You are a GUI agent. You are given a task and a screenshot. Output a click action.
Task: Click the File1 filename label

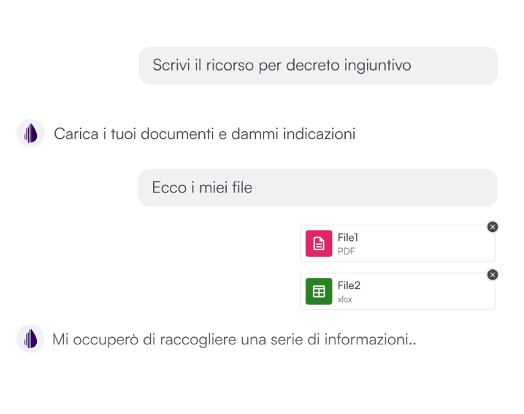pos(348,238)
